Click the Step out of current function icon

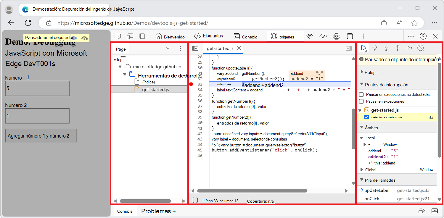(398, 48)
